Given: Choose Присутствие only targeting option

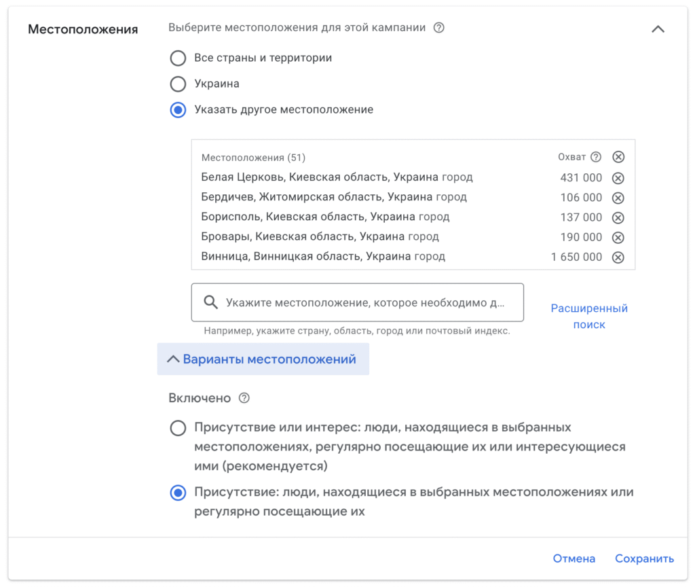Looking at the screenshot, I should (x=178, y=493).
